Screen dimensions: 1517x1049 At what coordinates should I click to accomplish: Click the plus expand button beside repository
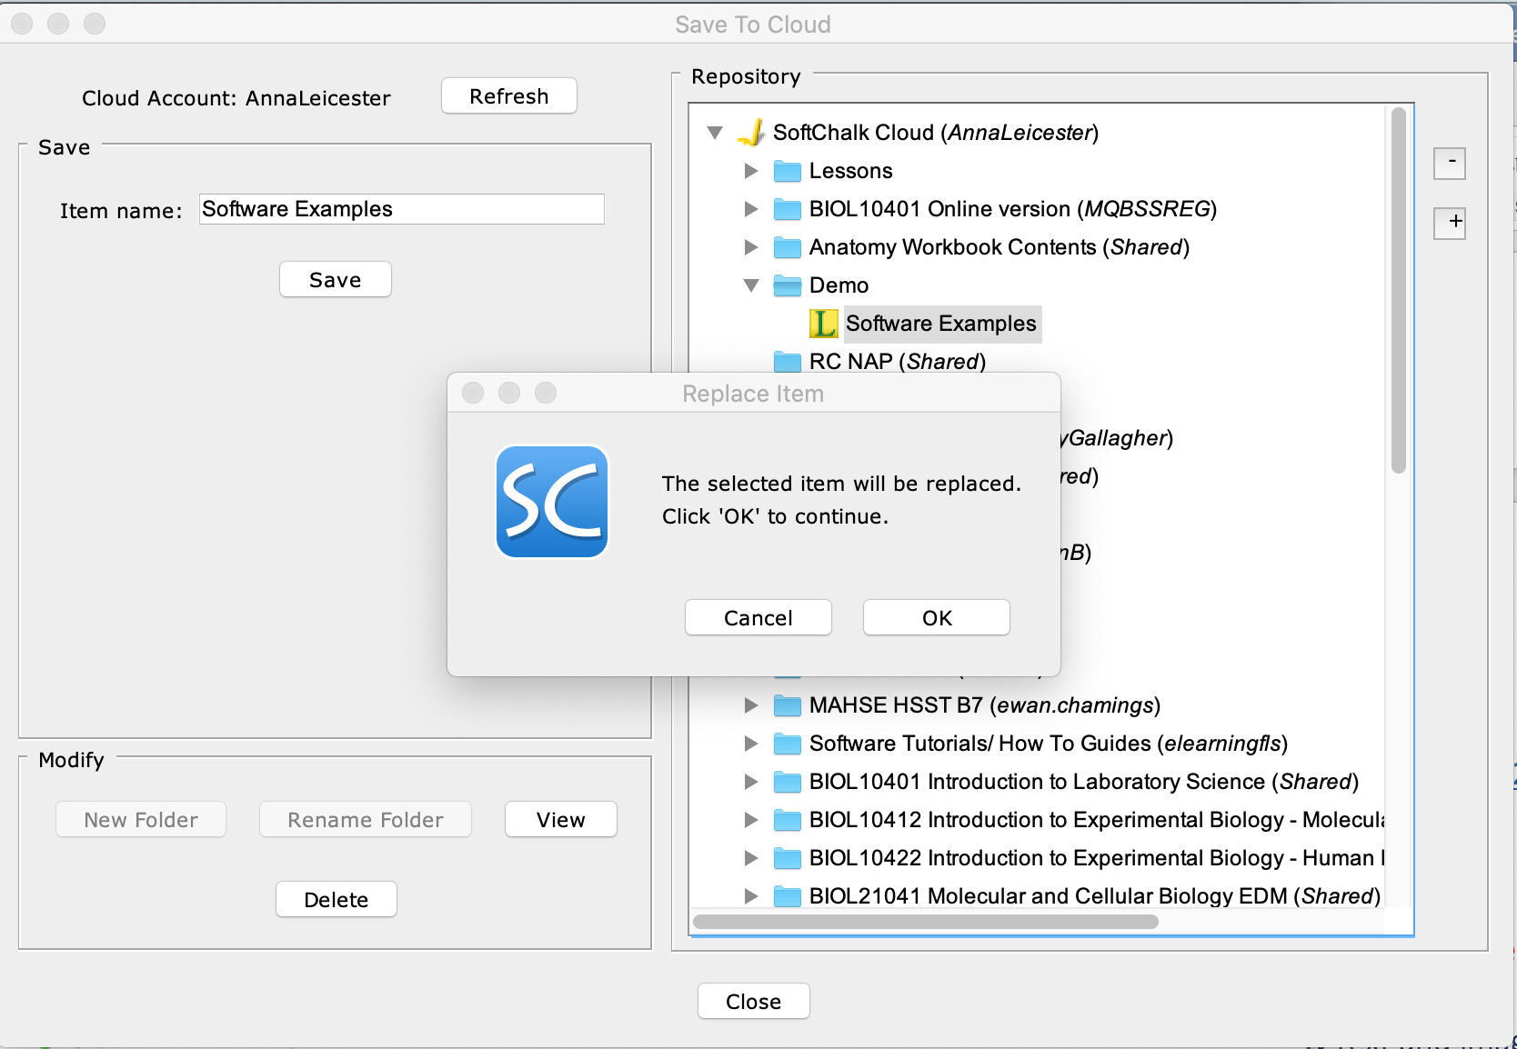(x=1450, y=223)
